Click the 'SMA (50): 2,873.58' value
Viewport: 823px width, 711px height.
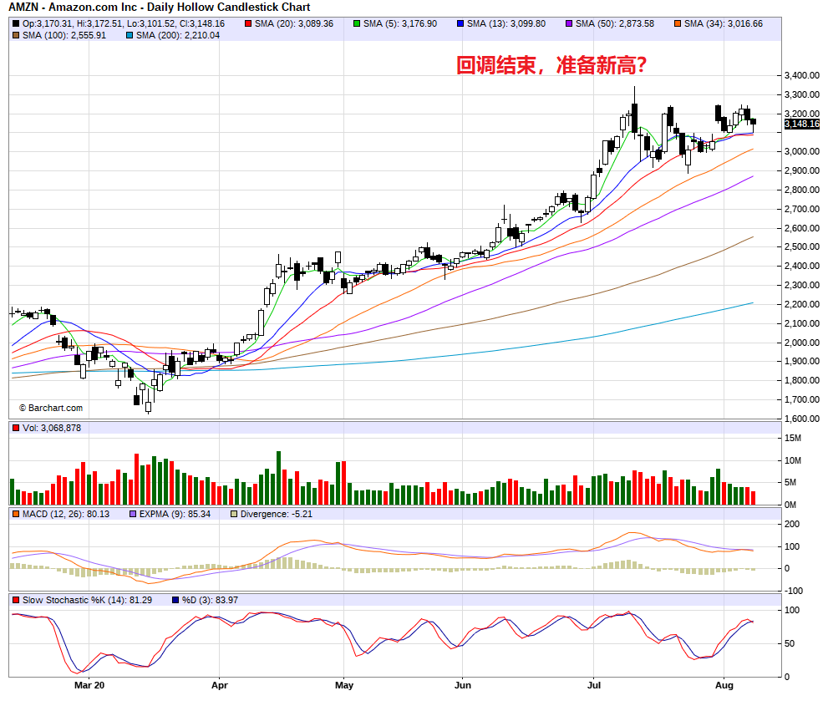[615, 23]
